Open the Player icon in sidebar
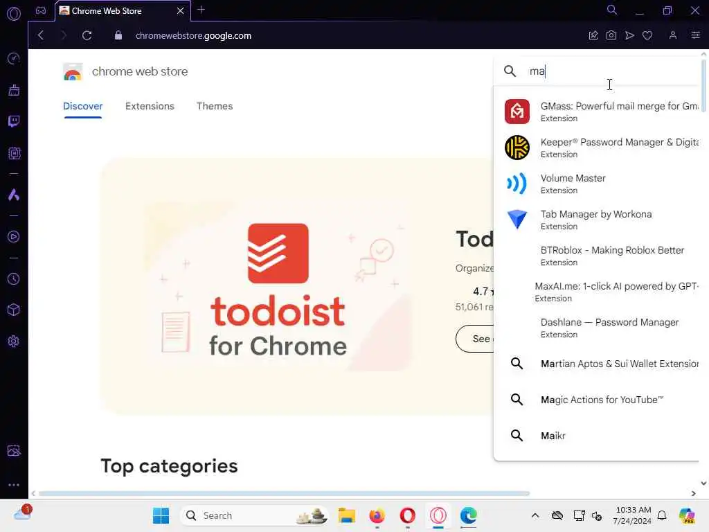 tap(14, 237)
